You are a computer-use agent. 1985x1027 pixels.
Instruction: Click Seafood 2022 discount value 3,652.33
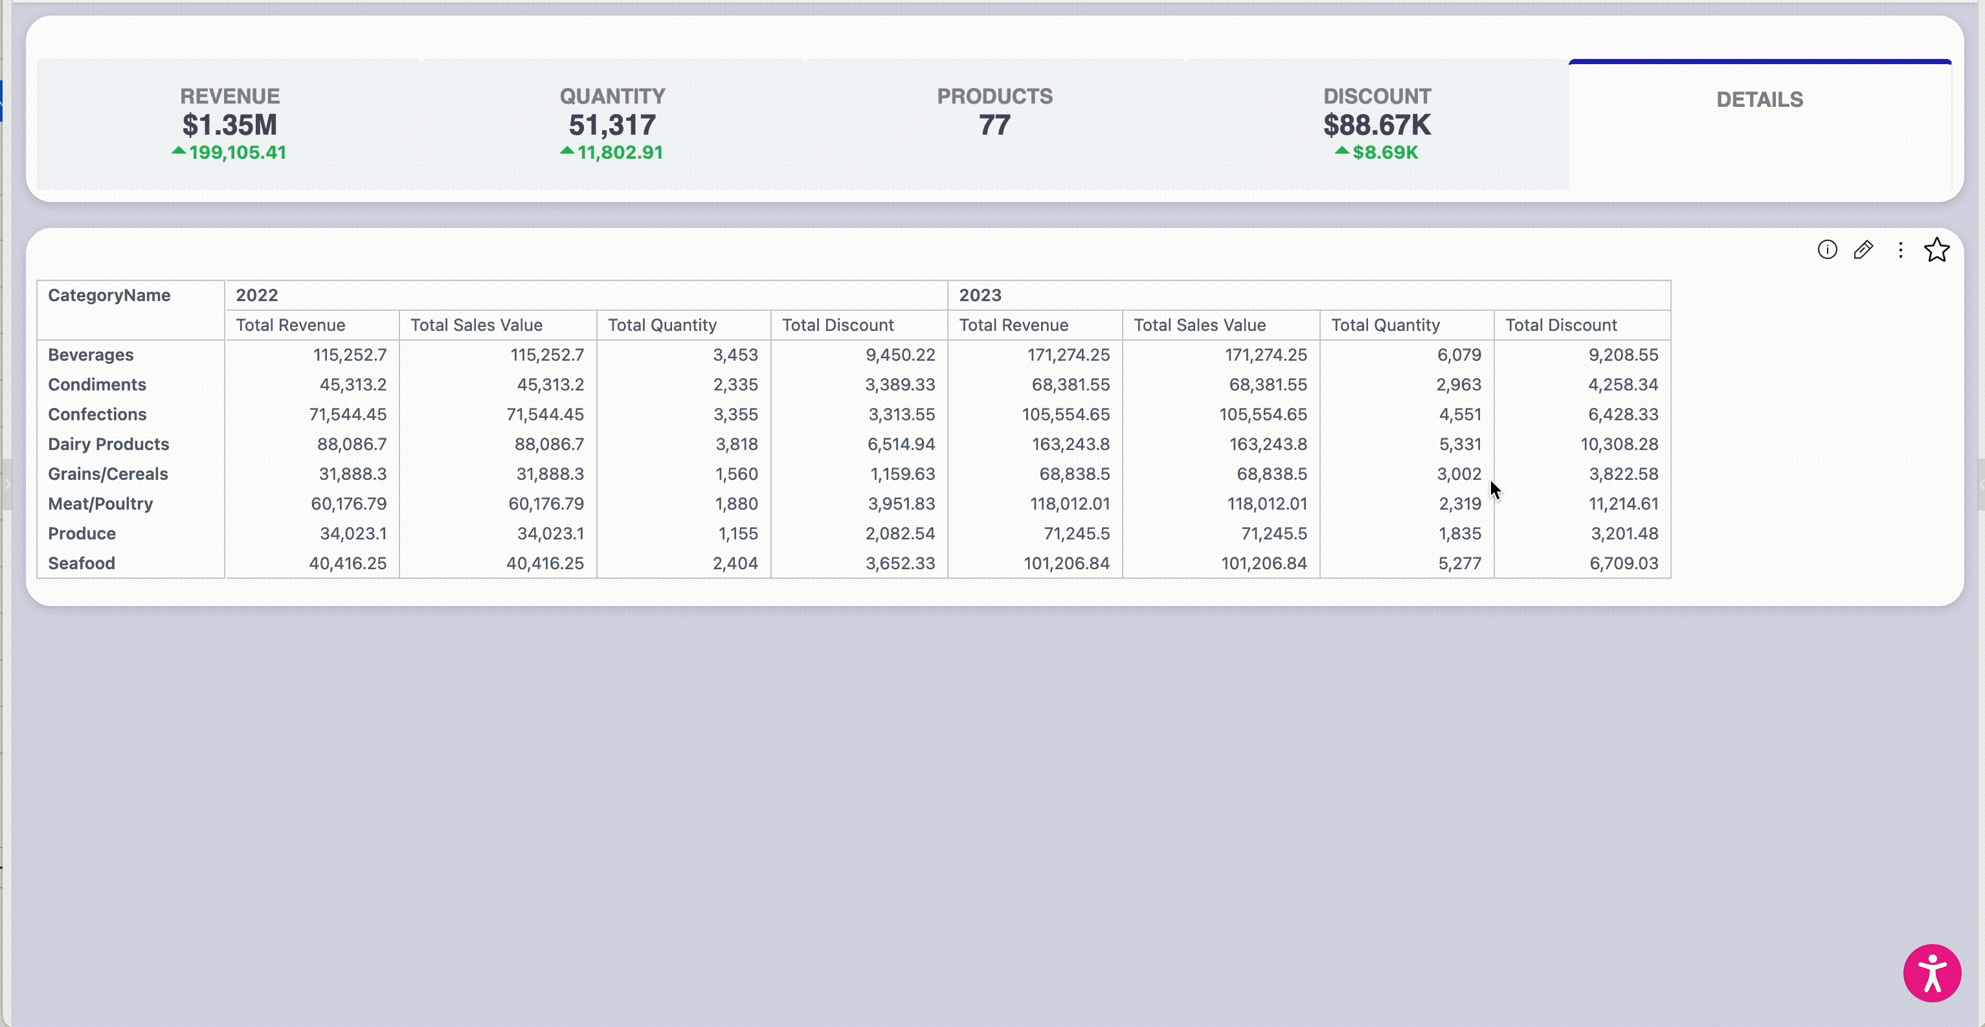[x=900, y=563]
